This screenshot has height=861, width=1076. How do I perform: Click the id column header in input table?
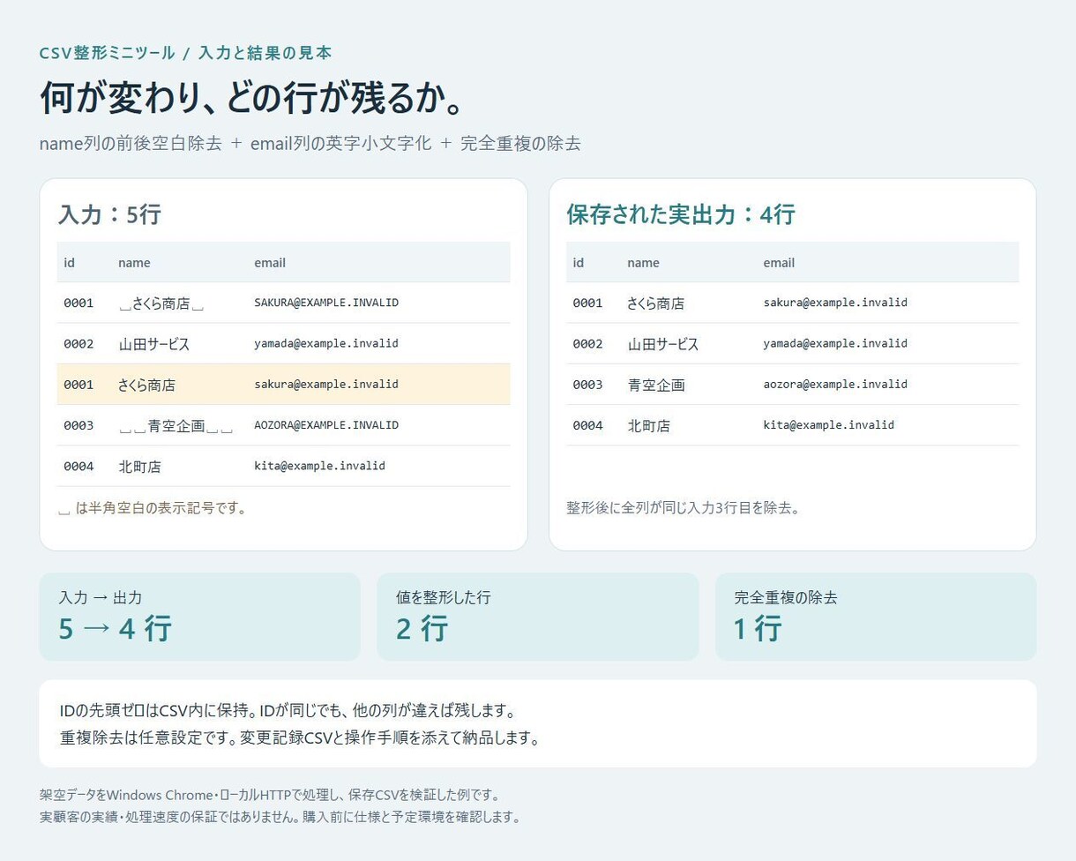pyautogui.click(x=69, y=262)
